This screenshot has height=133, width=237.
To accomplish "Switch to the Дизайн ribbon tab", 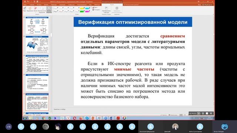I will pos(46,5).
